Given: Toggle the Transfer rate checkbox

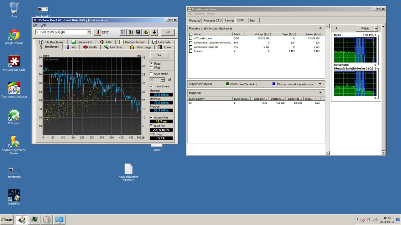Looking at the screenshot, I should 151,86.
